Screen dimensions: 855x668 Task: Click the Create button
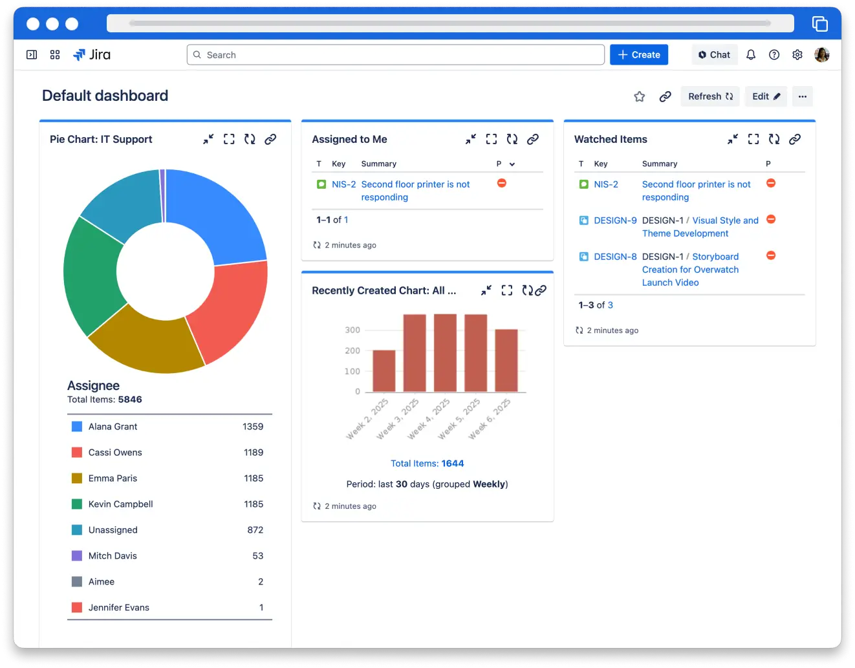(x=638, y=55)
